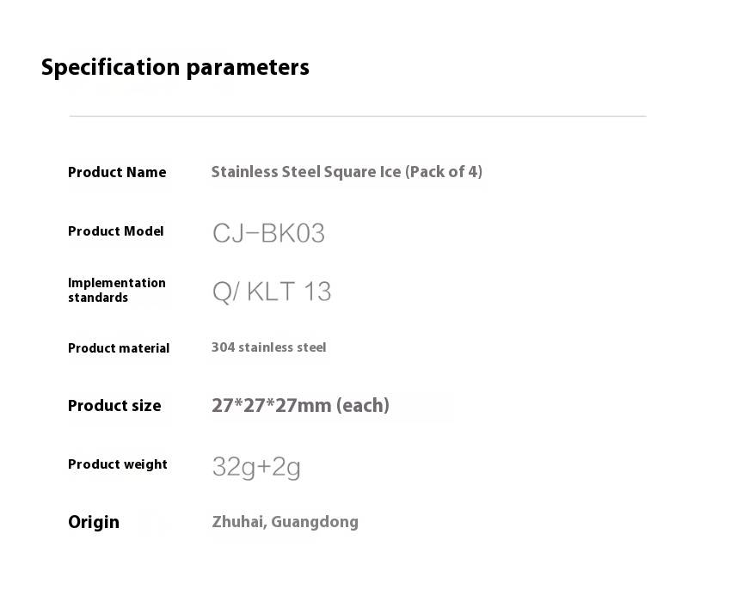
Task: Click the horizontal divider line below heading
Action: coord(357,116)
